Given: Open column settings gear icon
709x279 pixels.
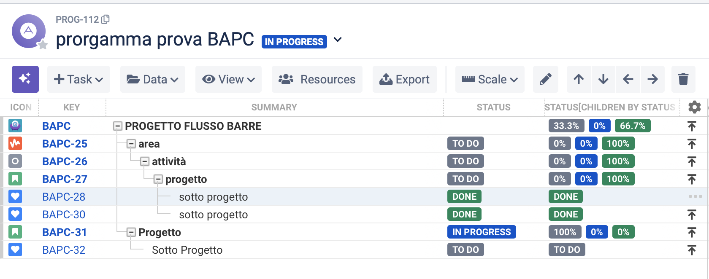Looking at the screenshot, I should [694, 107].
